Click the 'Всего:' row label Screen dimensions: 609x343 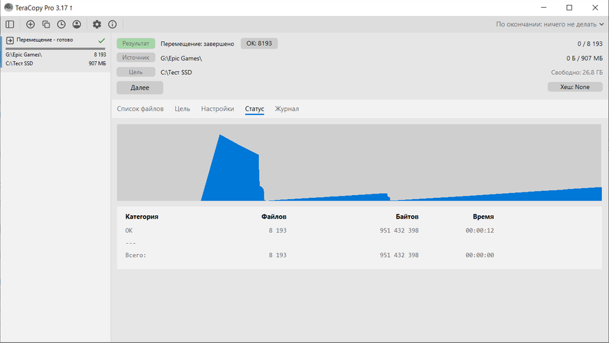(135, 256)
